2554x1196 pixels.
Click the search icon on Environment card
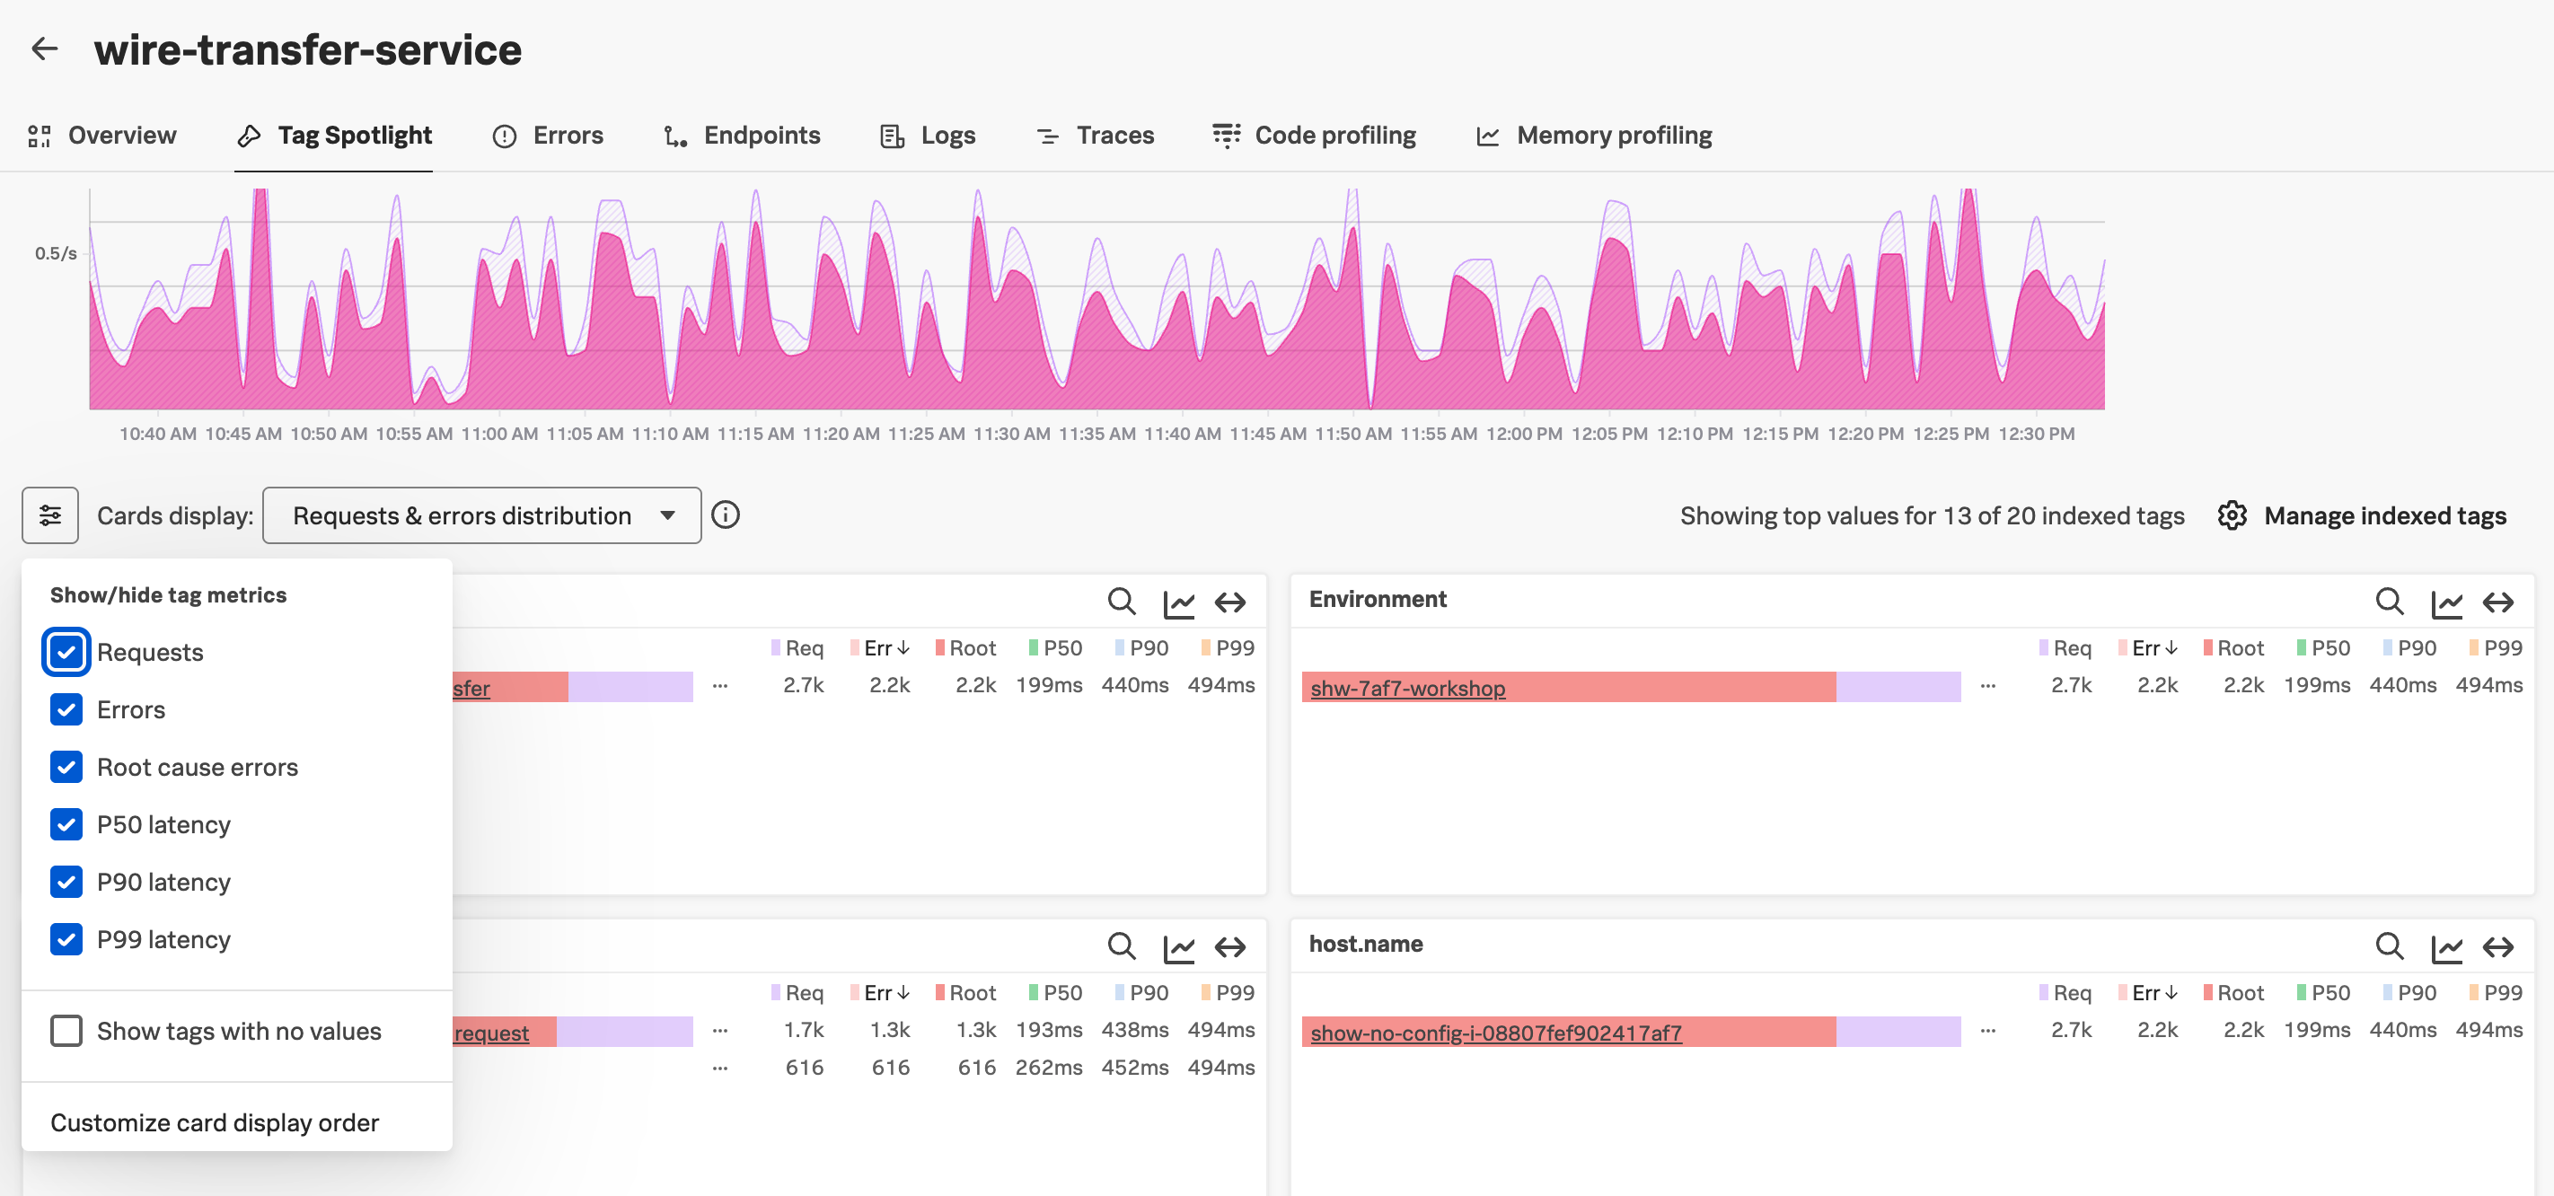(2389, 601)
